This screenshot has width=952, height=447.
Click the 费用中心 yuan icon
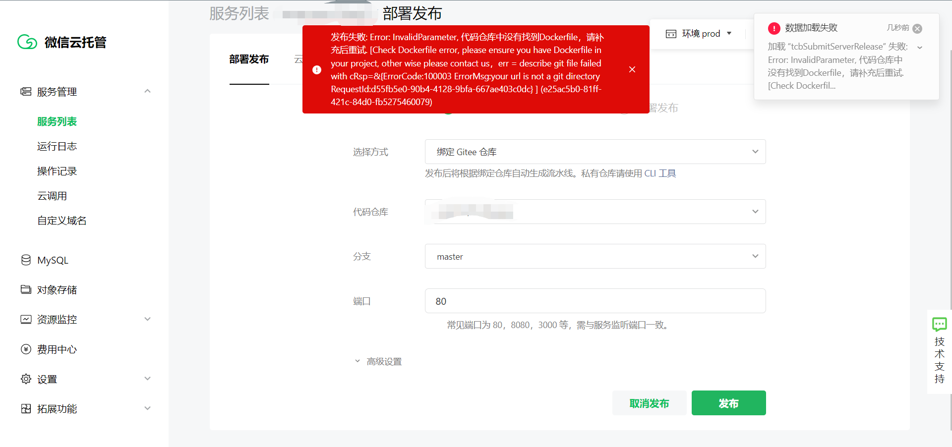click(x=26, y=349)
